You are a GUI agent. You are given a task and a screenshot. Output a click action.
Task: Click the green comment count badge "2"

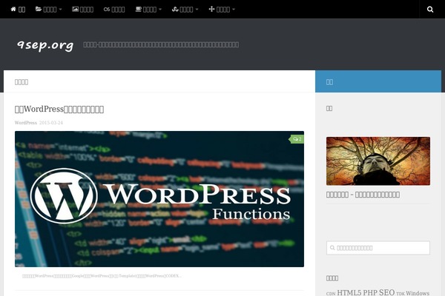[x=297, y=139]
